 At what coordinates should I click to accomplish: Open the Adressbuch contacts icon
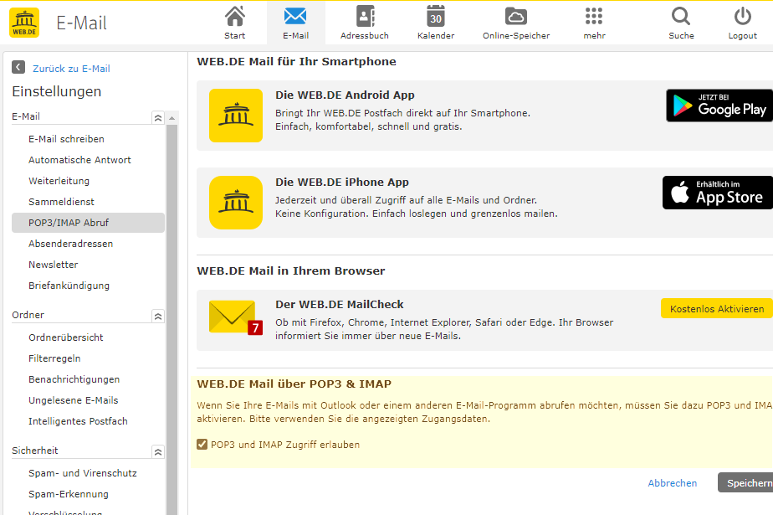click(365, 16)
